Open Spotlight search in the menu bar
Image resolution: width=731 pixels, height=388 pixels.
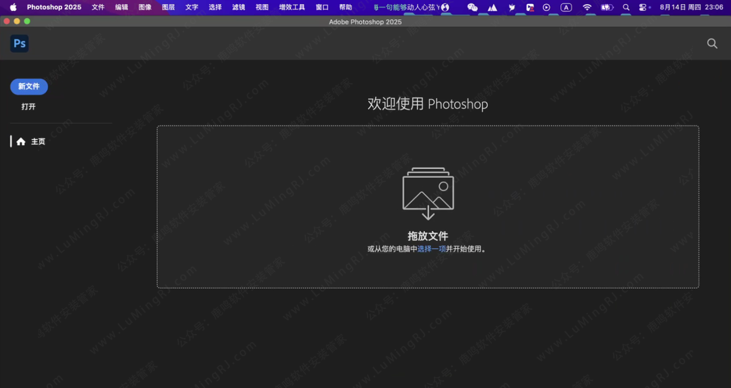626,7
